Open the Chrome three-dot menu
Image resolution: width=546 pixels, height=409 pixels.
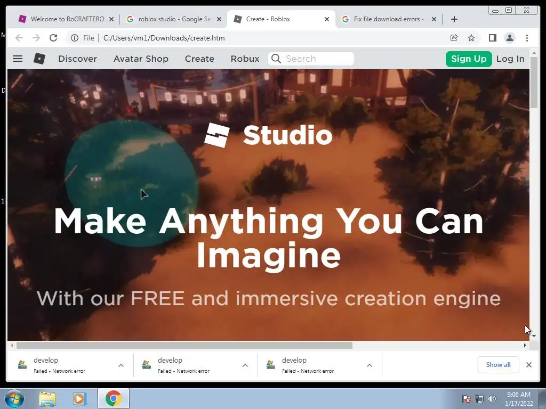pos(527,38)
